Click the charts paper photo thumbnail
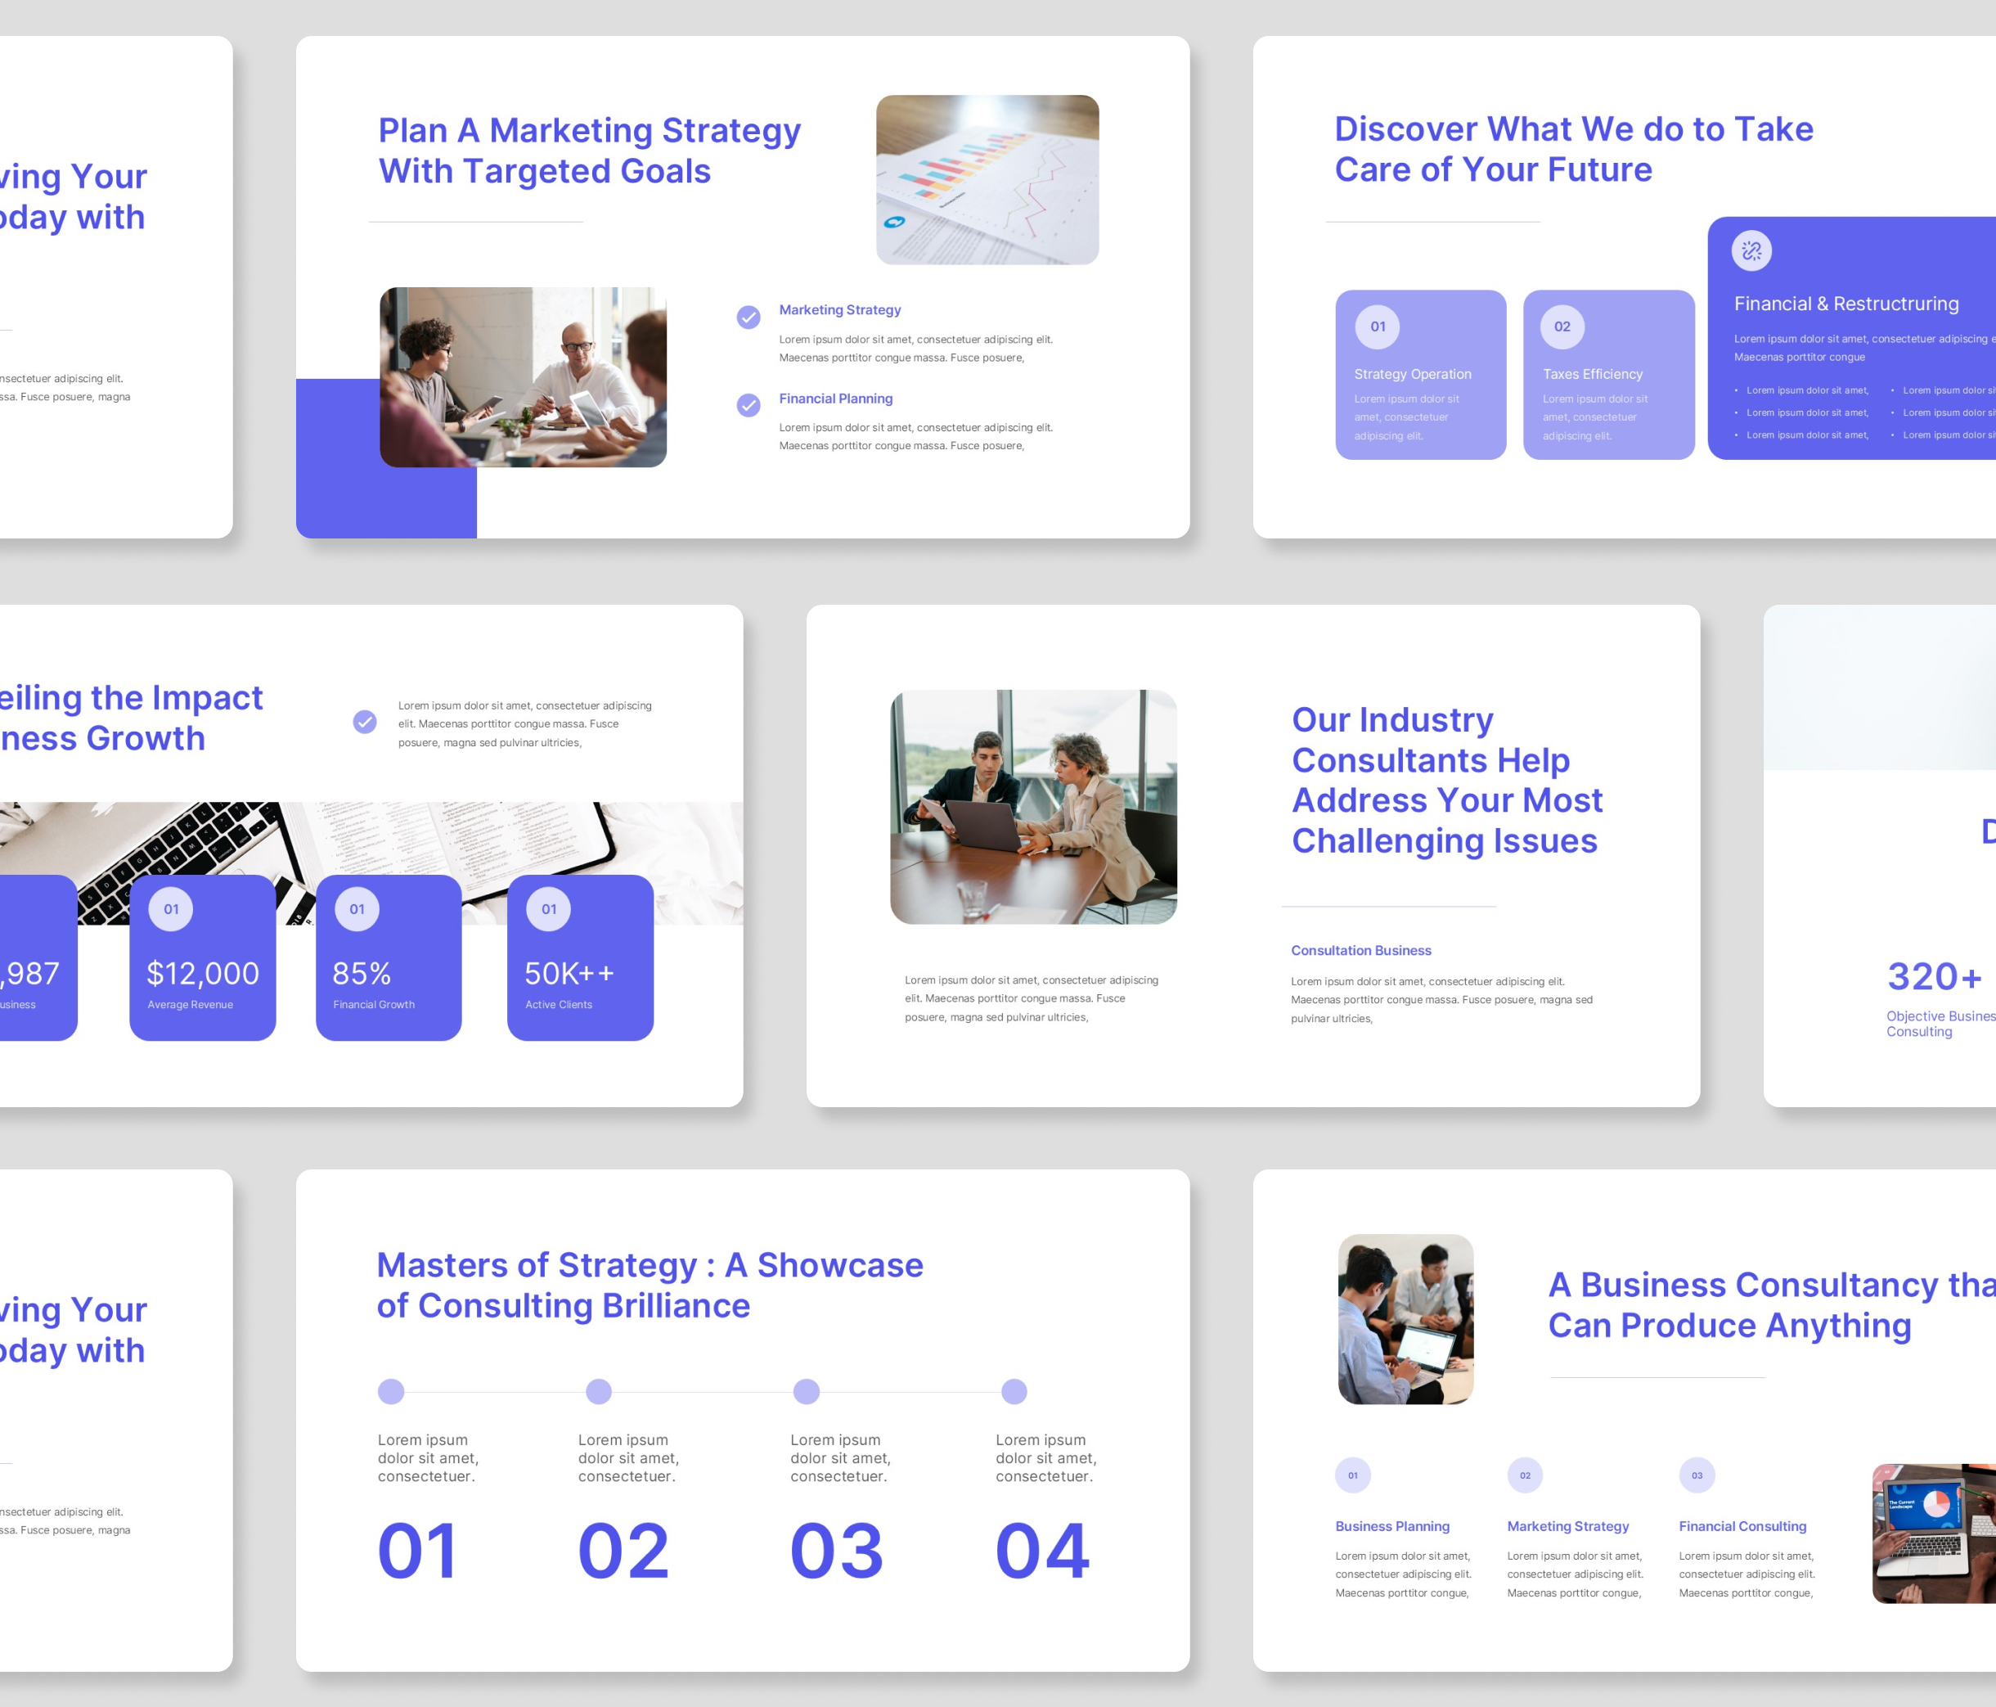1996x1707 pixels. click(x=987, y=179)
